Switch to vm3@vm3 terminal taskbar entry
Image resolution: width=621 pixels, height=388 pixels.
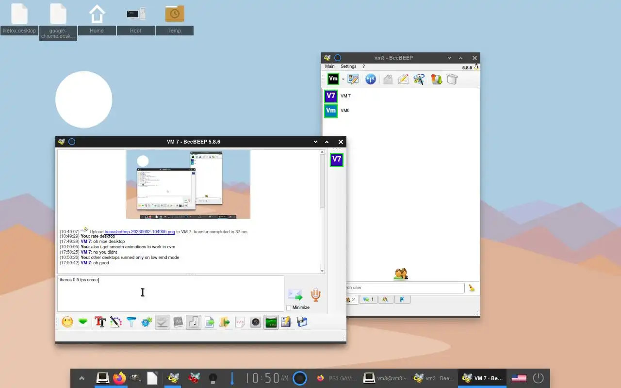[385, 378]
